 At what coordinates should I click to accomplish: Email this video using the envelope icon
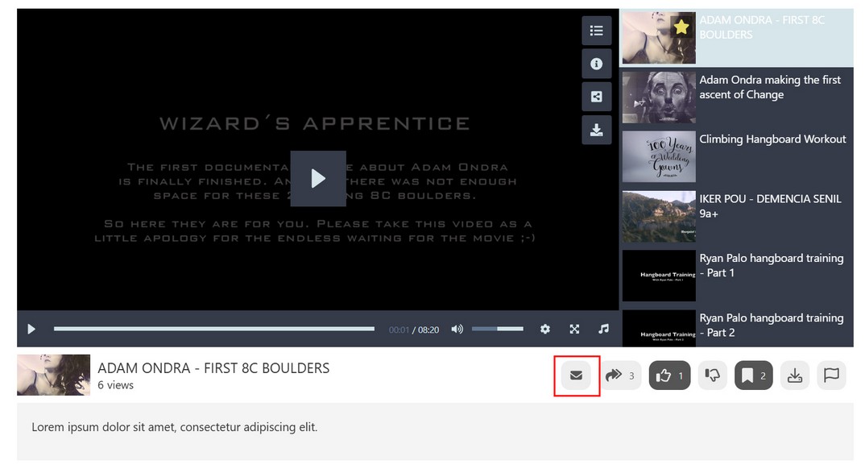pos(577,375)
